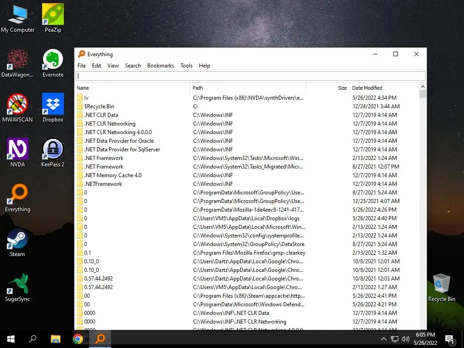
Task: Open File Explorer from the taskbar
Action: [55, 339]
